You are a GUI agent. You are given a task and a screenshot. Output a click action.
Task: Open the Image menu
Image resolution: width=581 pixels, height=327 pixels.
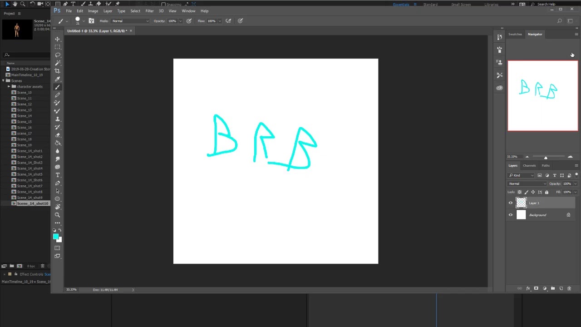coord(93,11)
